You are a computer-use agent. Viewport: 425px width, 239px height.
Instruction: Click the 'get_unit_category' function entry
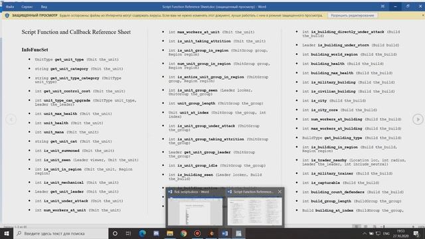pyautogui.click(x=78, y=69)
